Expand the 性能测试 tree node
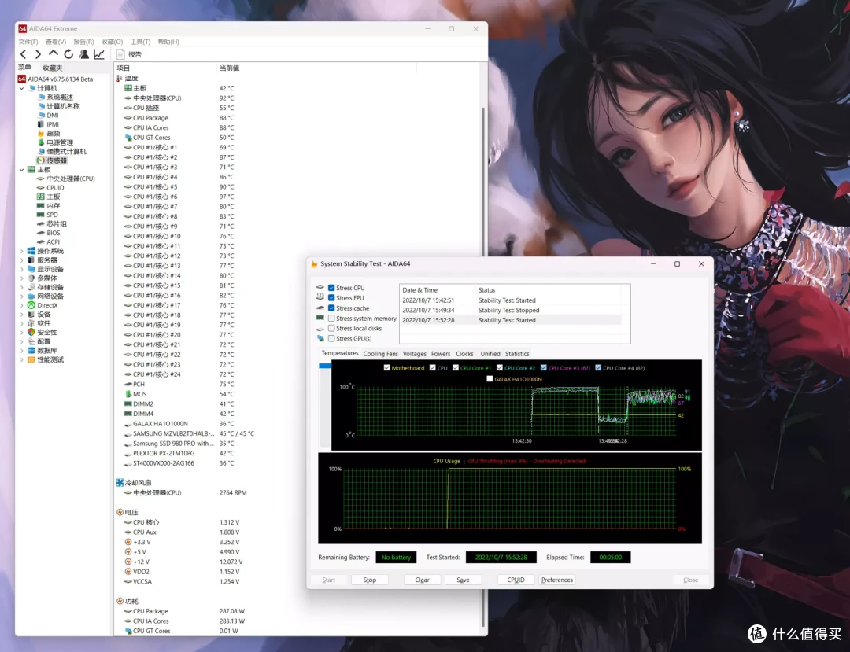The width and height of the screenshot is (850, 652). pyautogui.click(x=22, y=359)
